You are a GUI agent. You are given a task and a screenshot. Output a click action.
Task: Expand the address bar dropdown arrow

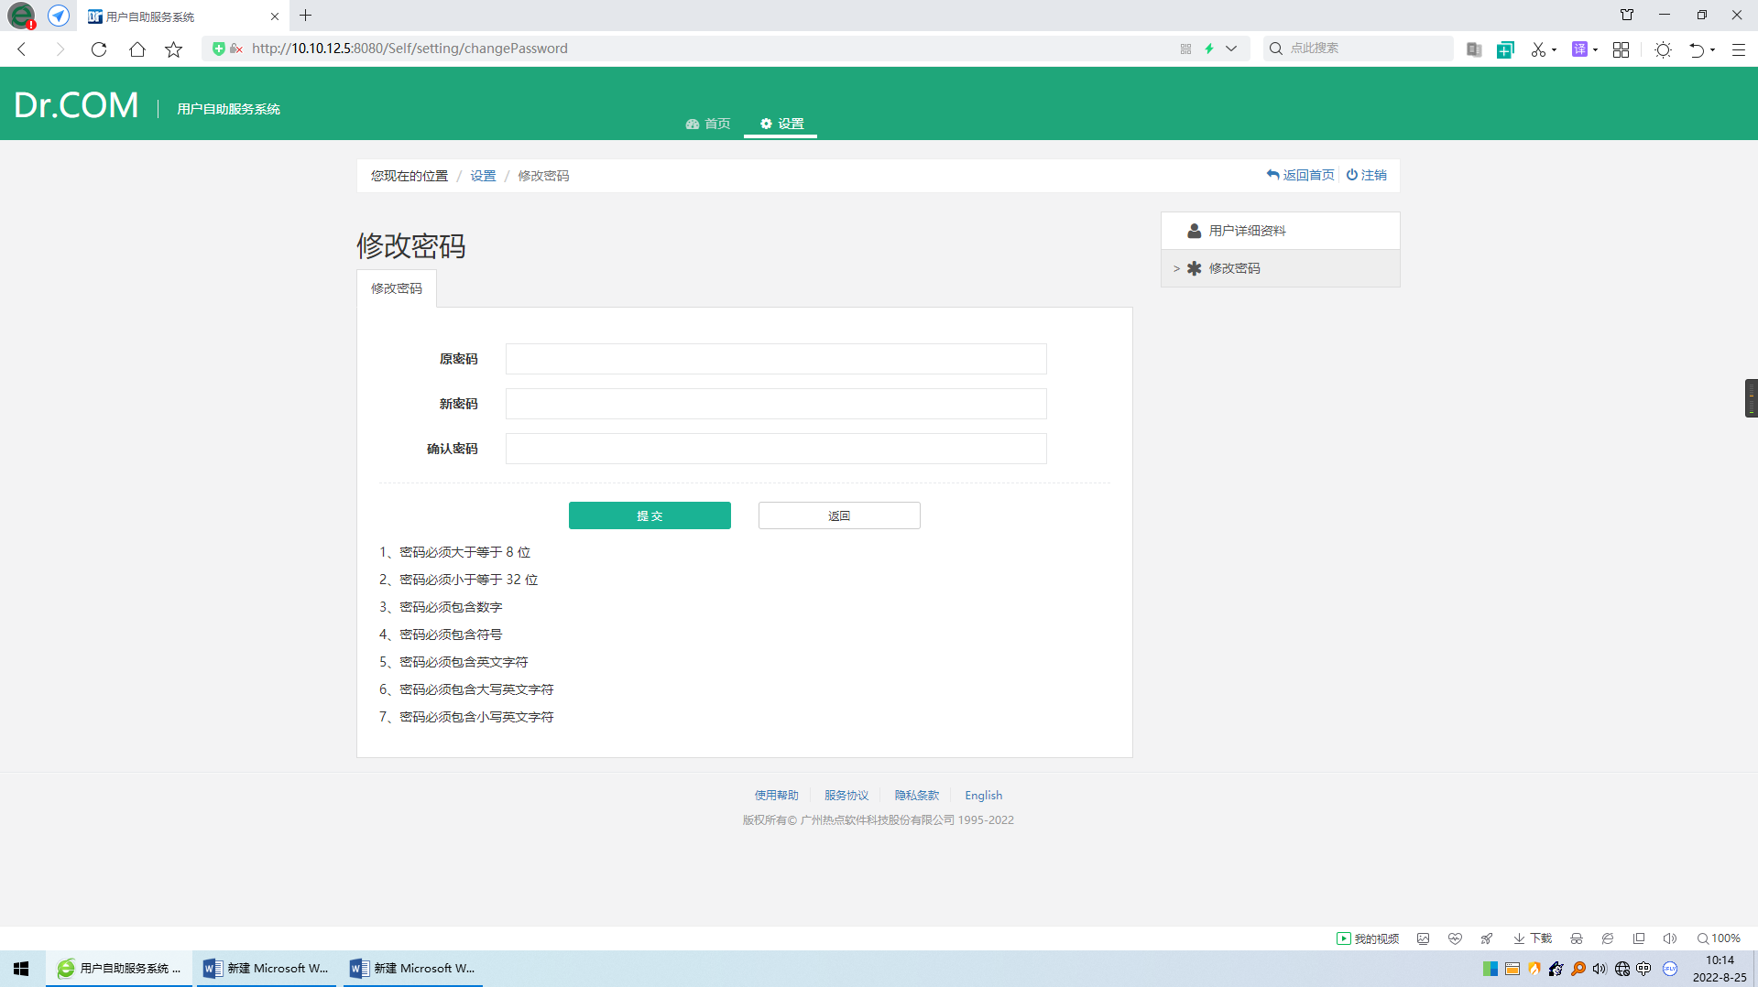click(x=1231, y=49)
